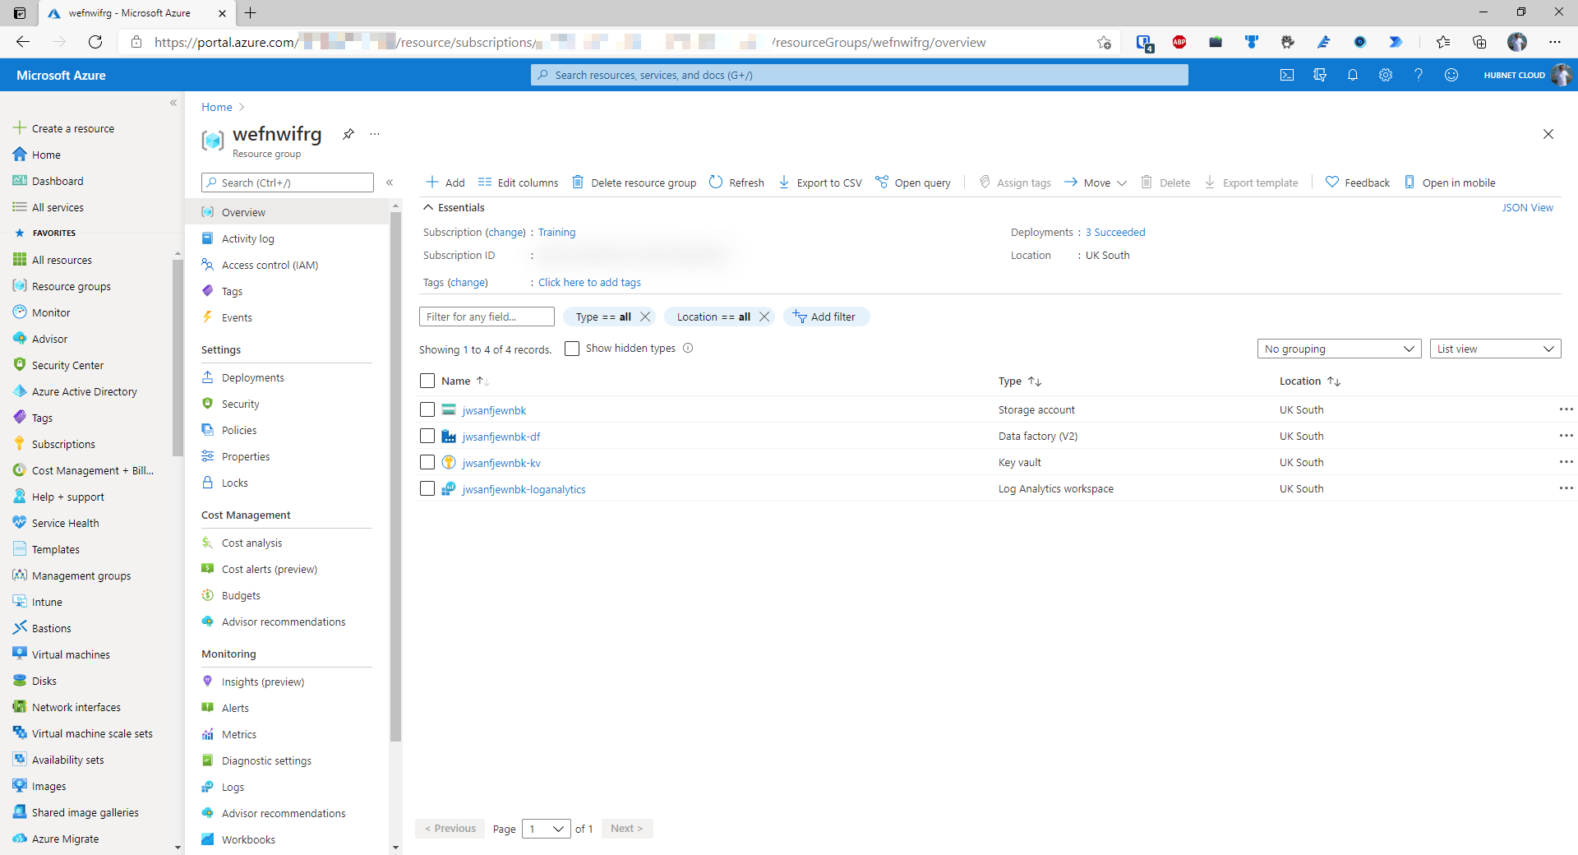1578x855 pixels.
Task: Reload the browser page
Action: click(95, 42)
